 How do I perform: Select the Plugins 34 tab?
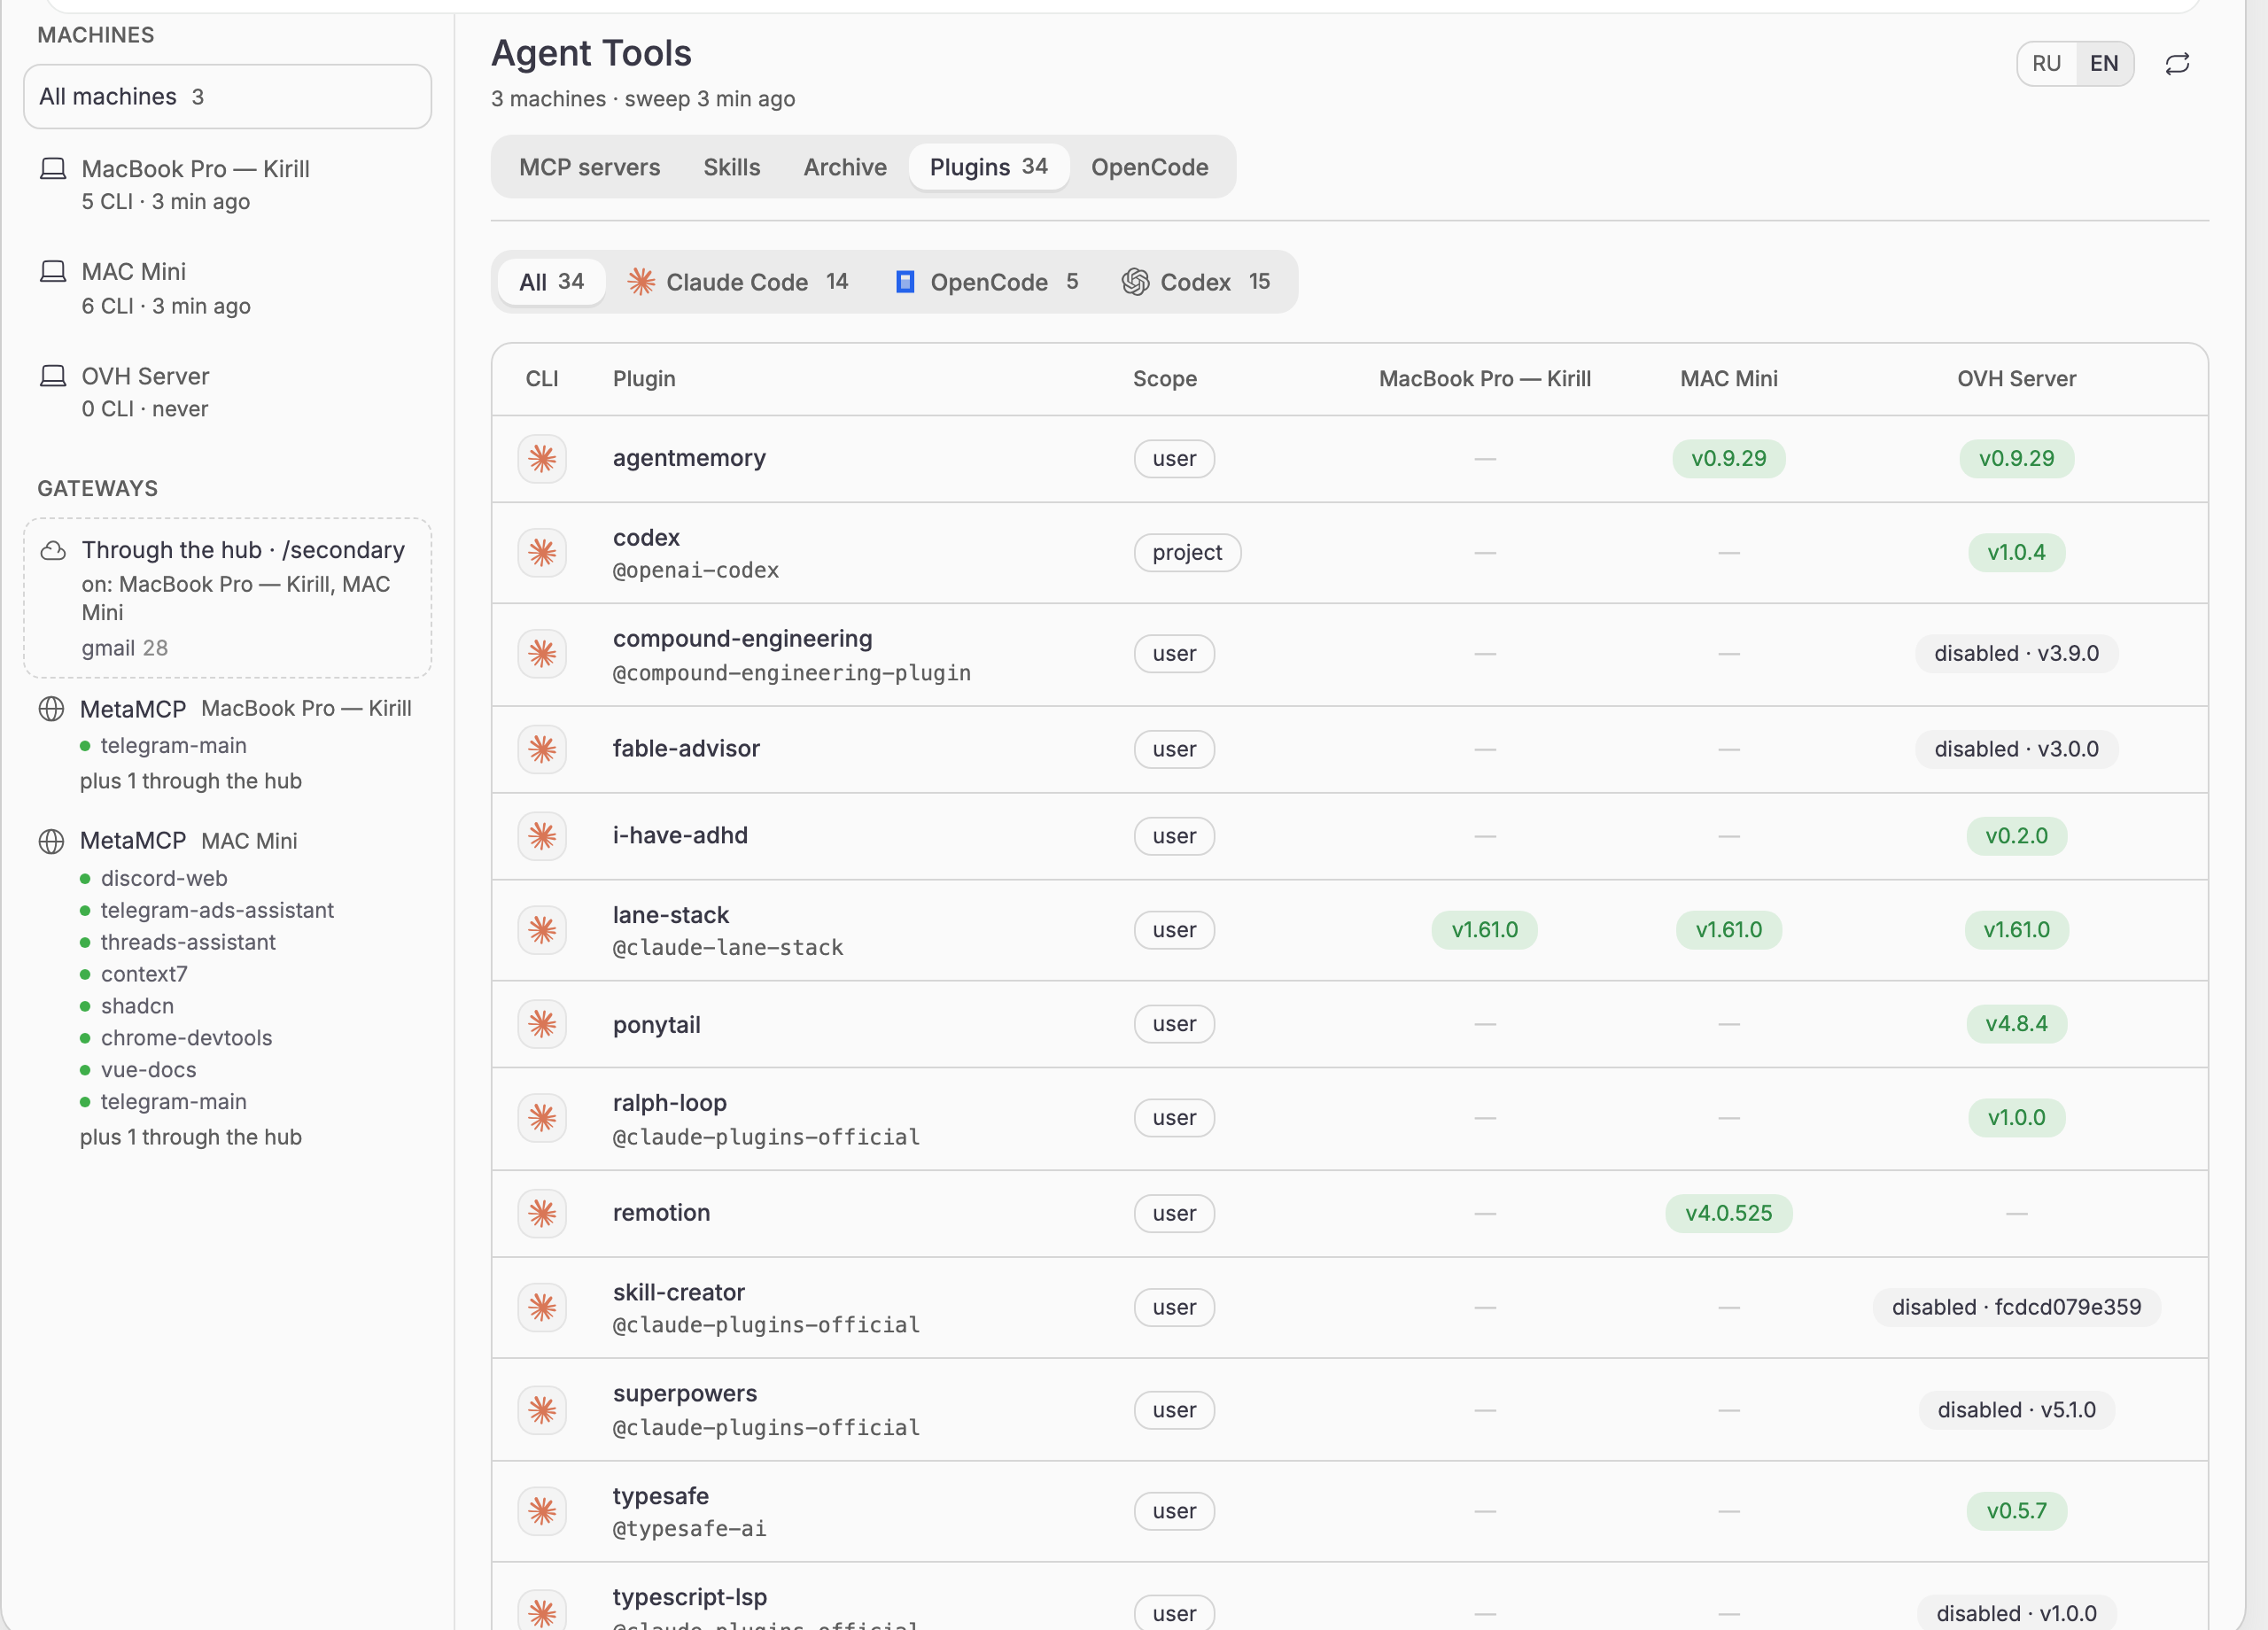click(988, 167)
